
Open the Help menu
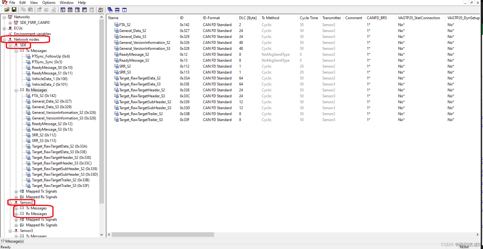pyautogui.click(x=82, y=2)
